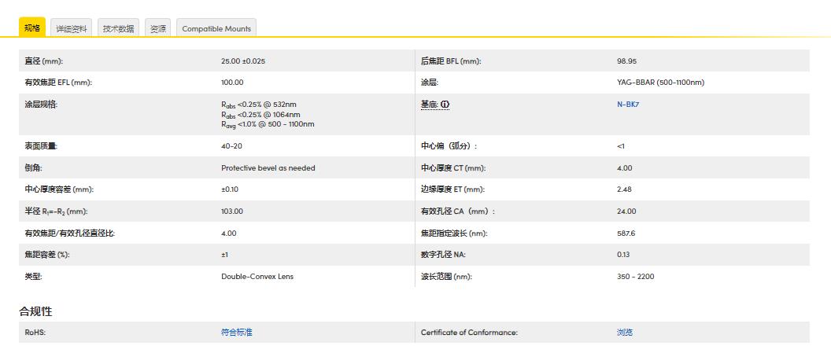831x364 pixels.
Task: Open the 浏览 certificate link
Action: tap(625, 333)
